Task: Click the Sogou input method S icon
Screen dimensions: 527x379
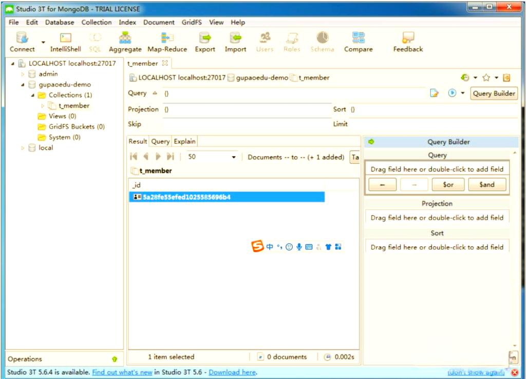Action: click(x=257, y=246)
